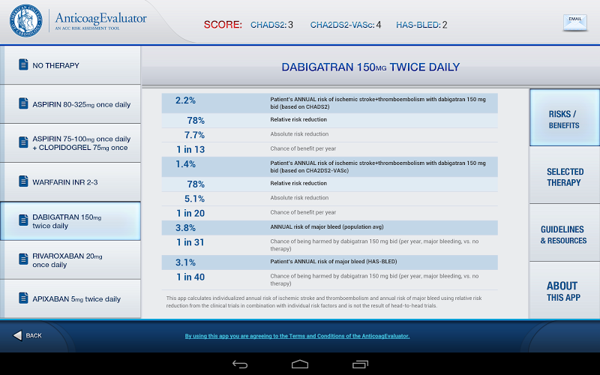Click the AnticoagEvaluator title text
Viewport: 600px width, 375px height.
click(100, 18)
